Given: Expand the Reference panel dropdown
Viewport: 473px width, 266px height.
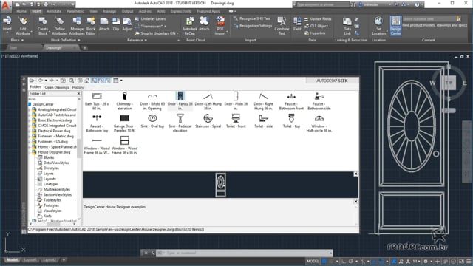Looking at the screenshot, I should tap(137, 40).
